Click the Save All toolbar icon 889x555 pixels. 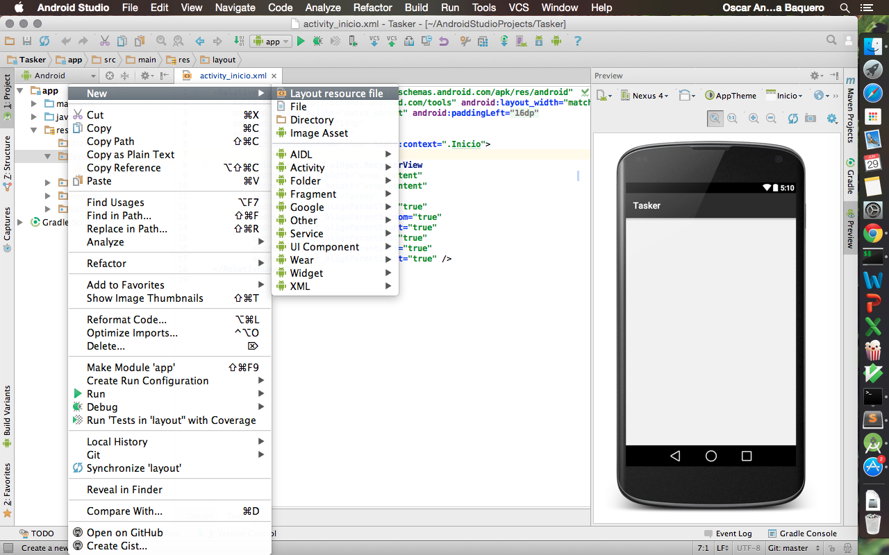27,42
